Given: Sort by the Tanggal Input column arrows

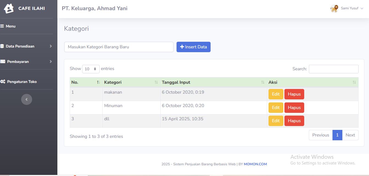Looking at the screenshot, I should tap(263, 82).
